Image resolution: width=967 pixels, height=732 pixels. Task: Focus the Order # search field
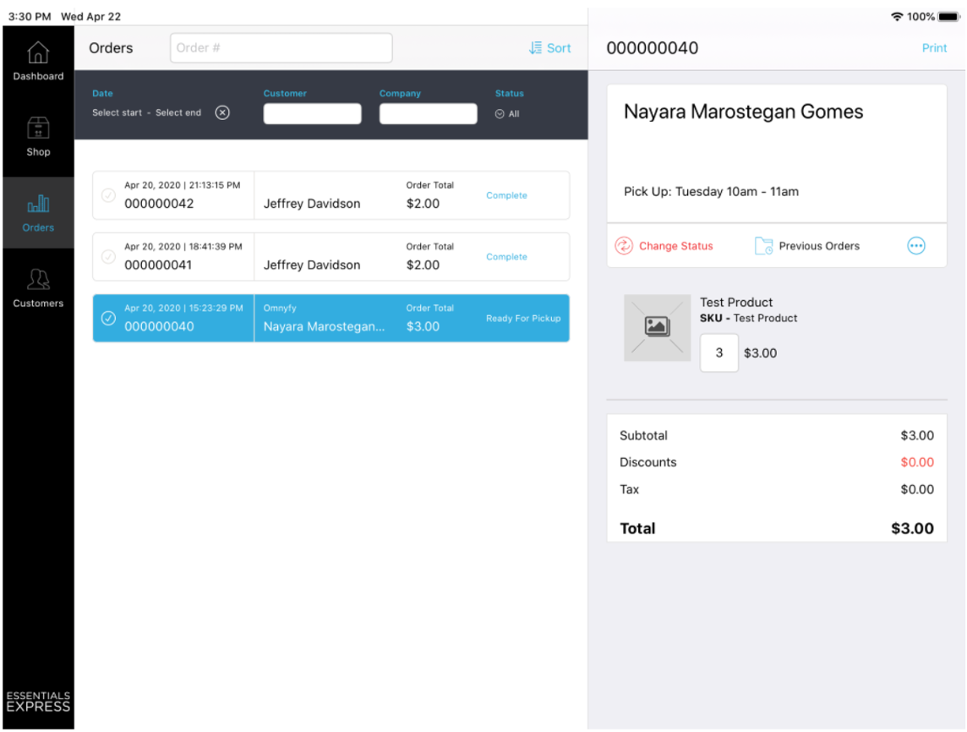click(x=281, y=48)
